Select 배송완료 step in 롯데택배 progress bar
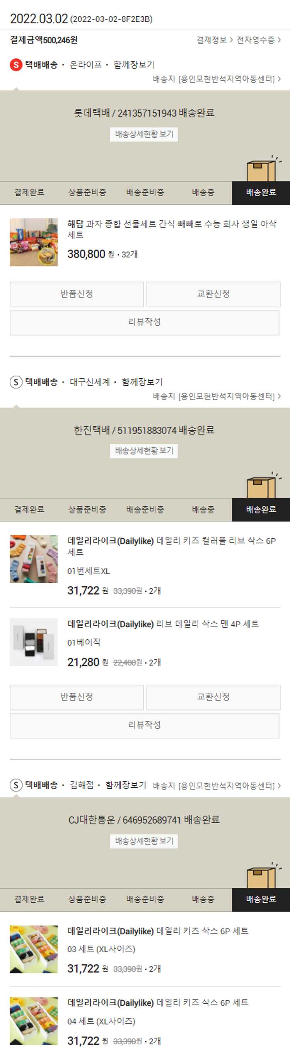 tap(261, 193)
